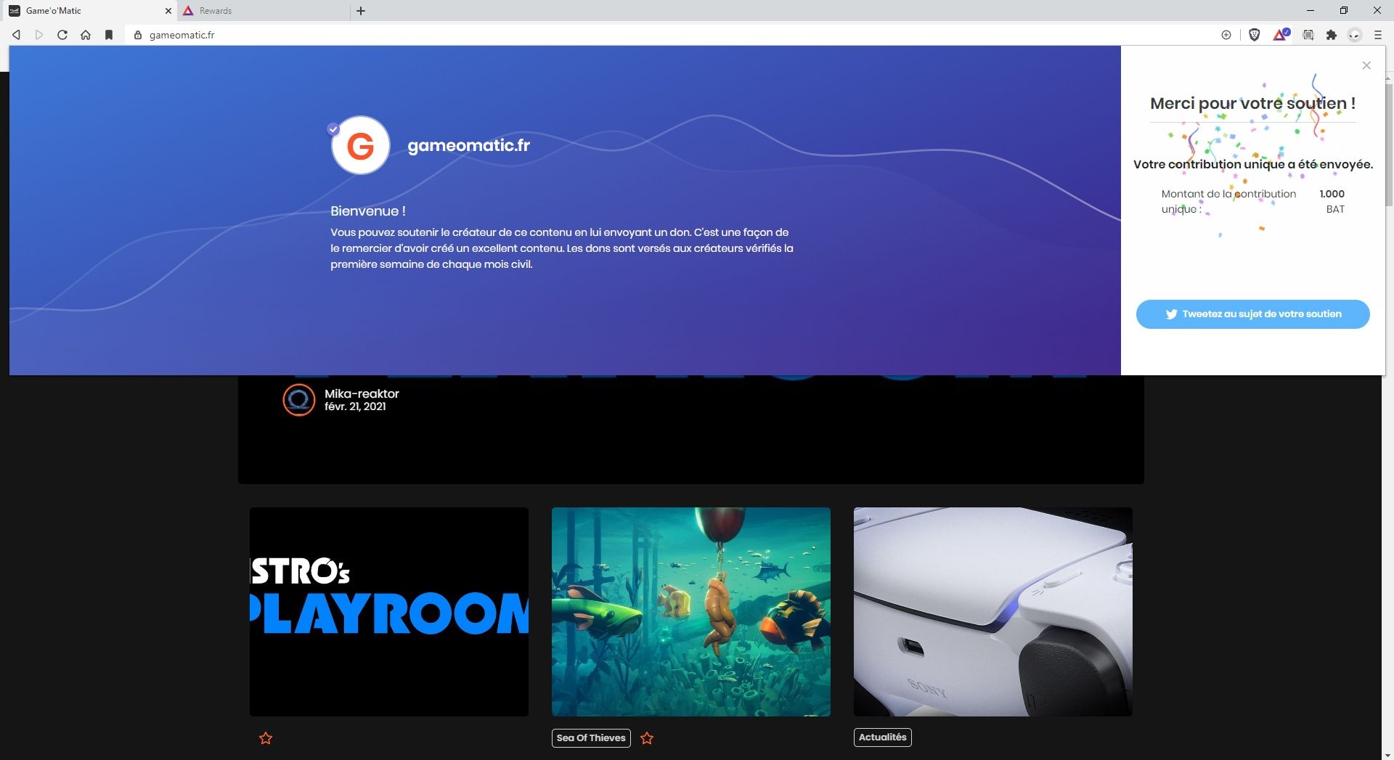Close the Game'o'Matic tab
The image size is (1394, 760).
point(168,11)
